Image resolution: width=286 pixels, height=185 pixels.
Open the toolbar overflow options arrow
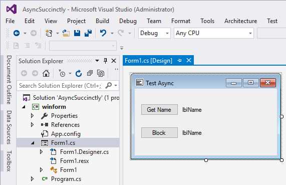[x=122, y=48]
